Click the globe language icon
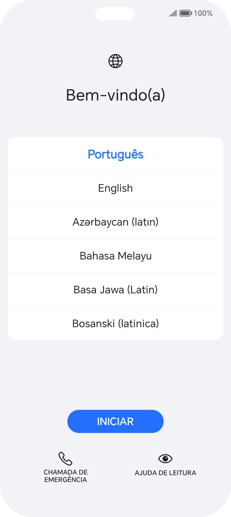231x517 pixels. coord(115,61)
